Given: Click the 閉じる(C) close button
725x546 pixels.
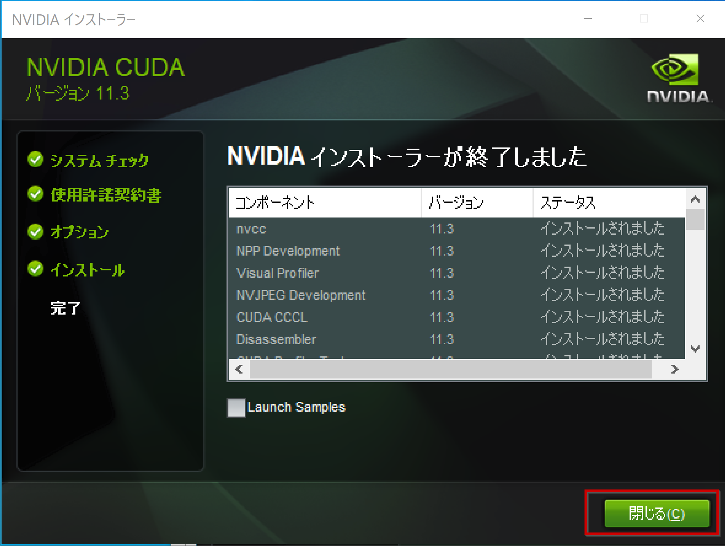Looking at the screenshot, I should pos(657,513).
